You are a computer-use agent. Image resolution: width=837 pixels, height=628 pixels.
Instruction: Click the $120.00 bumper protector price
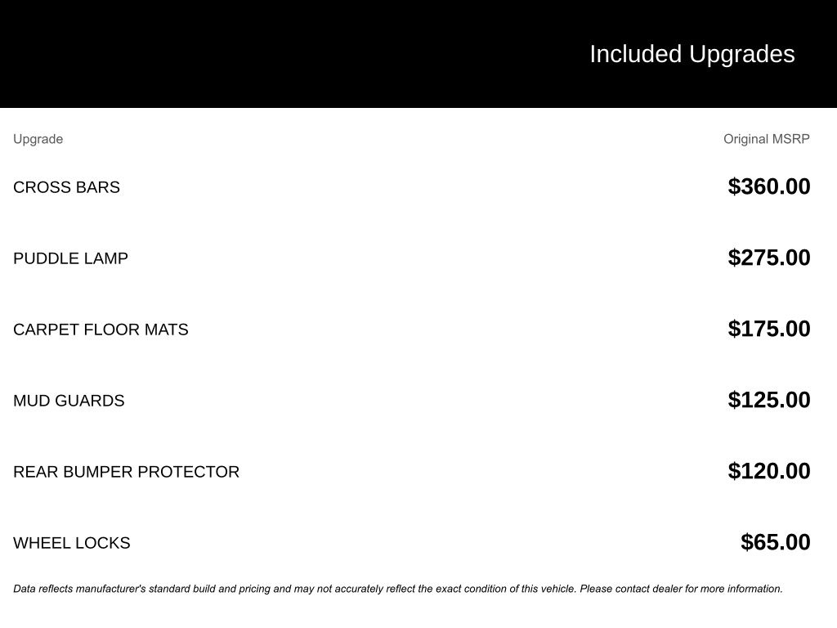768,471
